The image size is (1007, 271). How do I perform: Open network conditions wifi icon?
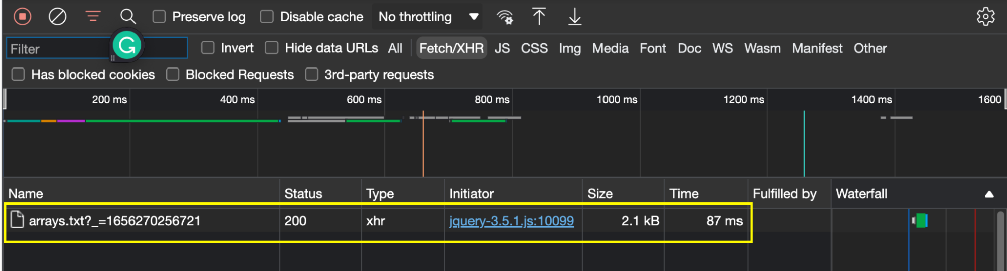(x=505, y=17)
